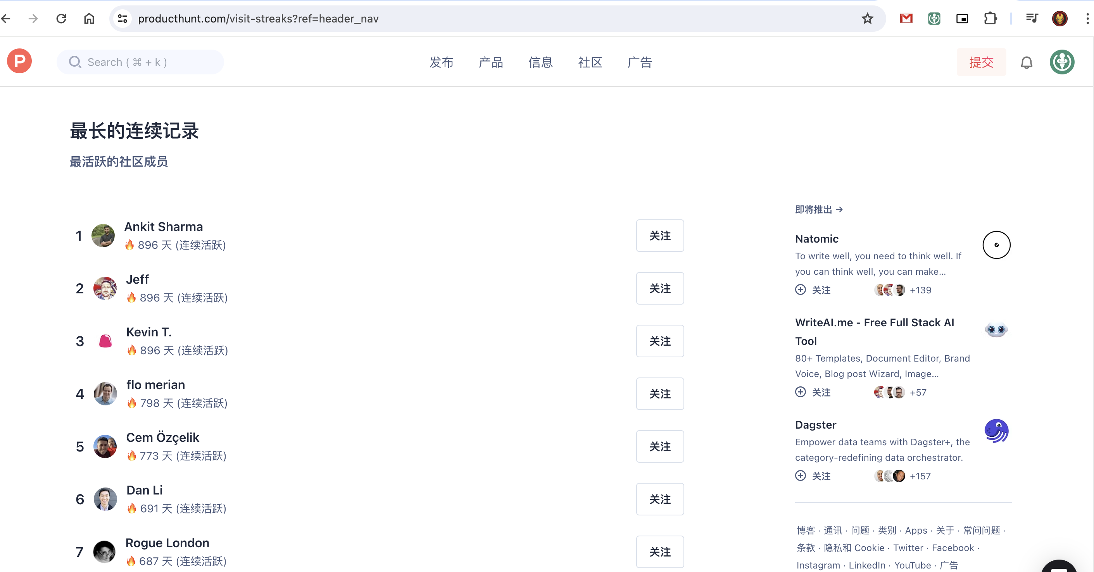1094x572 pixels.
Task: Open the Chrome profile avatar
Action: point(1059,18)
